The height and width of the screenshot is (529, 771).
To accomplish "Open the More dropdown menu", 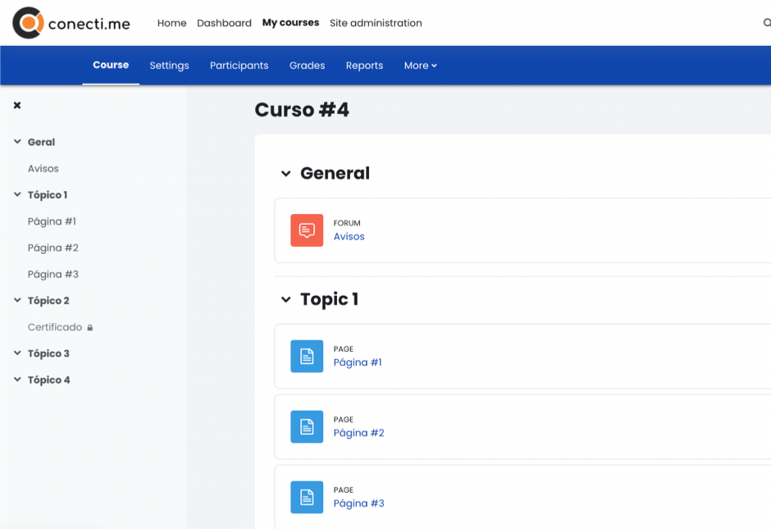I will point(420,66).
